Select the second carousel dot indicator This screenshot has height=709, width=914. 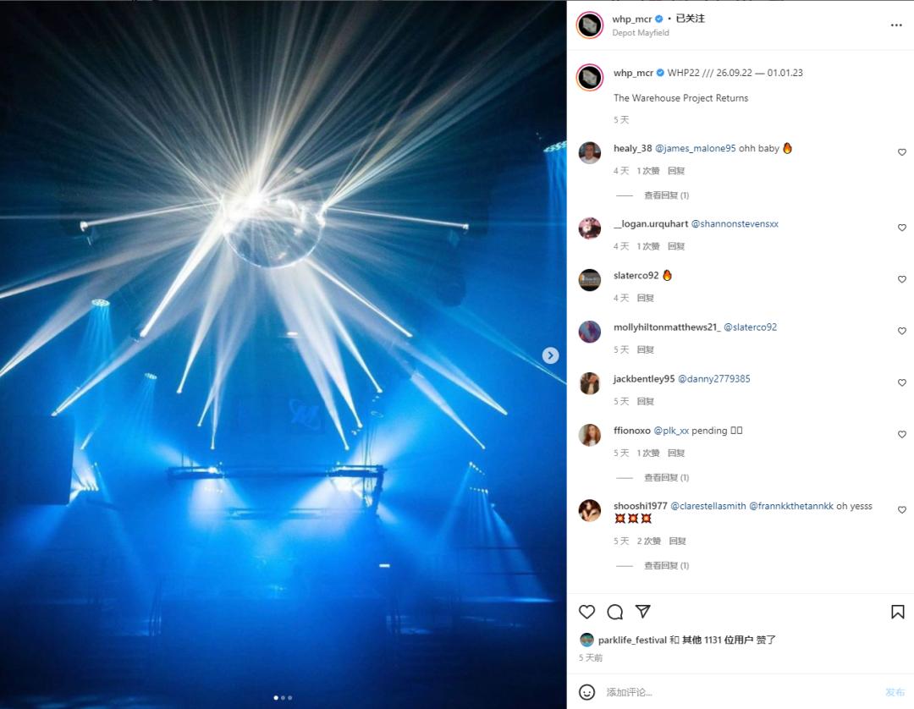click(284, 697)
